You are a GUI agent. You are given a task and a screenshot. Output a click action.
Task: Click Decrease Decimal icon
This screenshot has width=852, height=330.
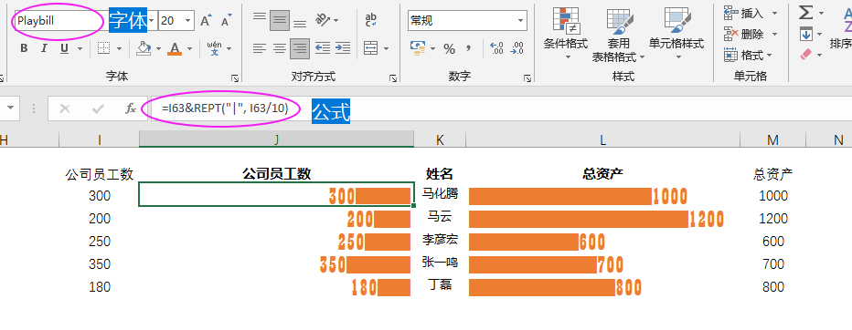pos(517,48)
